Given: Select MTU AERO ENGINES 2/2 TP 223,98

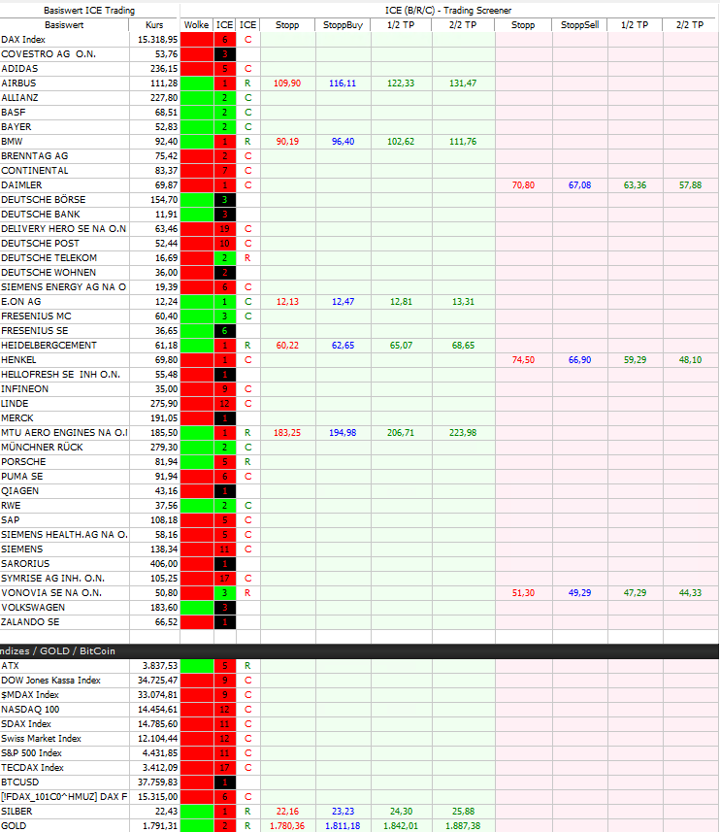Looking at the screenshot, I should [x=463, y=433].
